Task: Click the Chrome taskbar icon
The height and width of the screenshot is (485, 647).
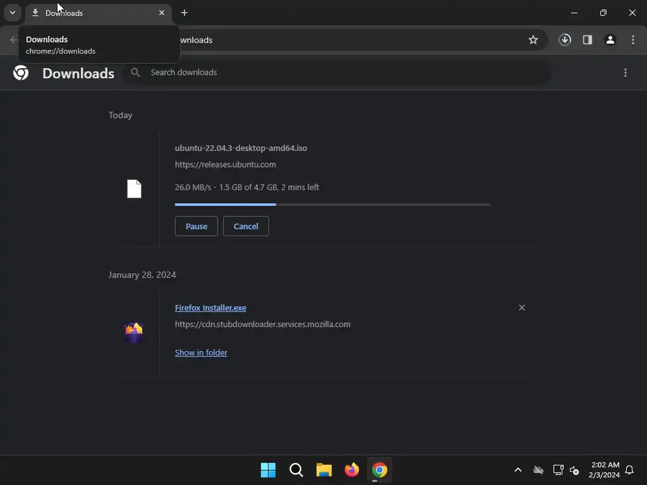Action: coord(380,470)
